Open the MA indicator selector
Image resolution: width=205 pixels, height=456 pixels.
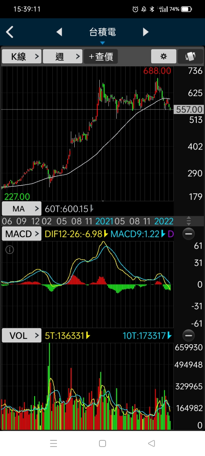tap(22, 209)
